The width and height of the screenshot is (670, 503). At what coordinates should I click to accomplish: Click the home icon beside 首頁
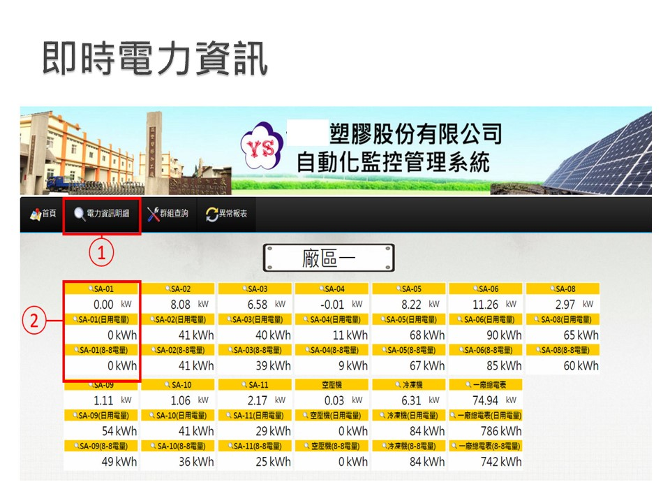coord(35,214)
